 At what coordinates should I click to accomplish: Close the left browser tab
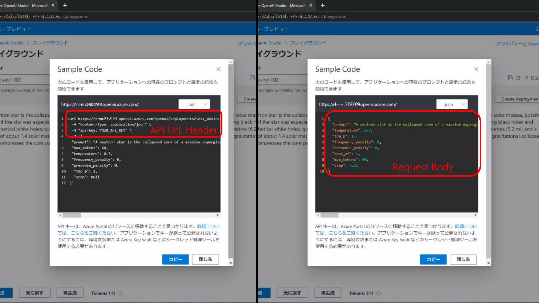[x=53, y=5]
